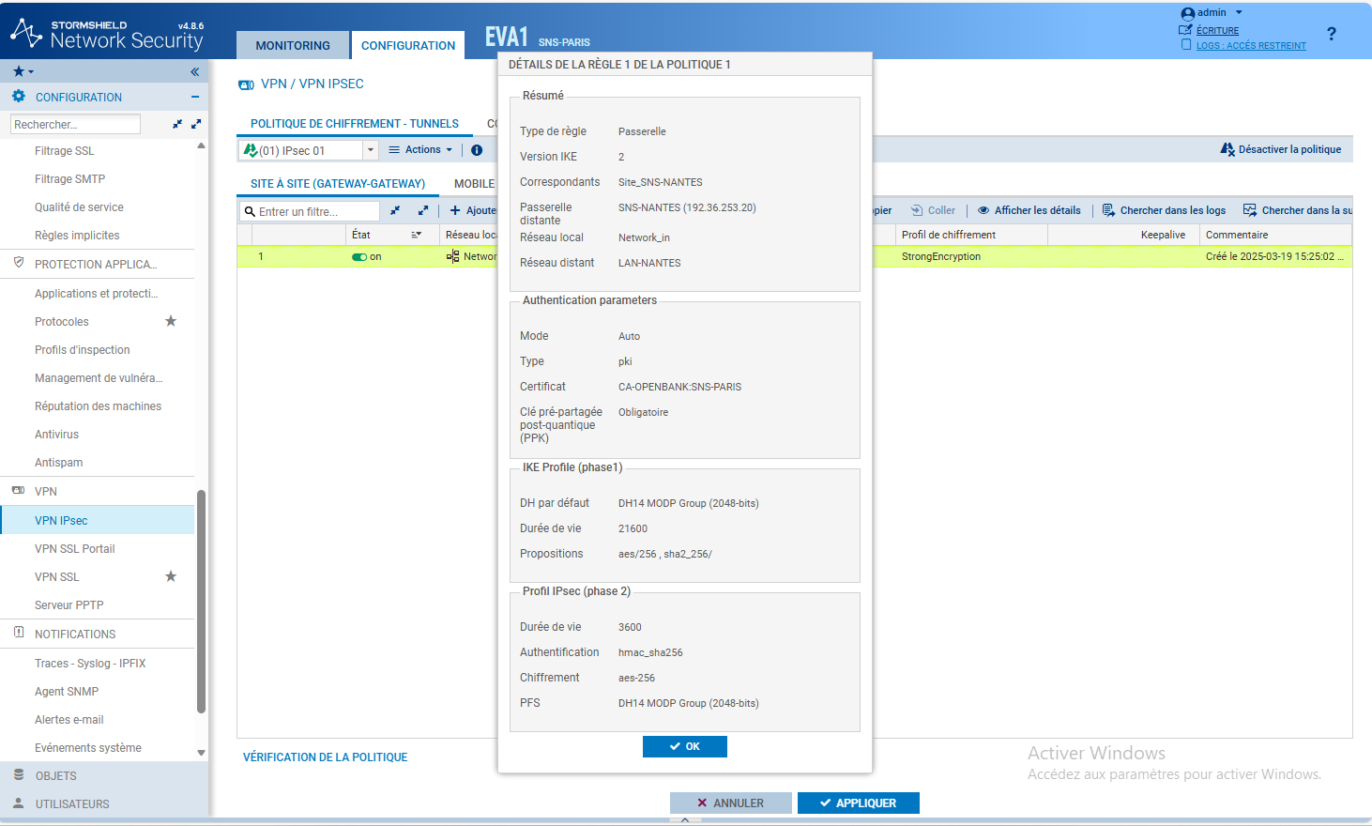
Task: Click the star next to VPN SSL
Action: click(171, 576)
